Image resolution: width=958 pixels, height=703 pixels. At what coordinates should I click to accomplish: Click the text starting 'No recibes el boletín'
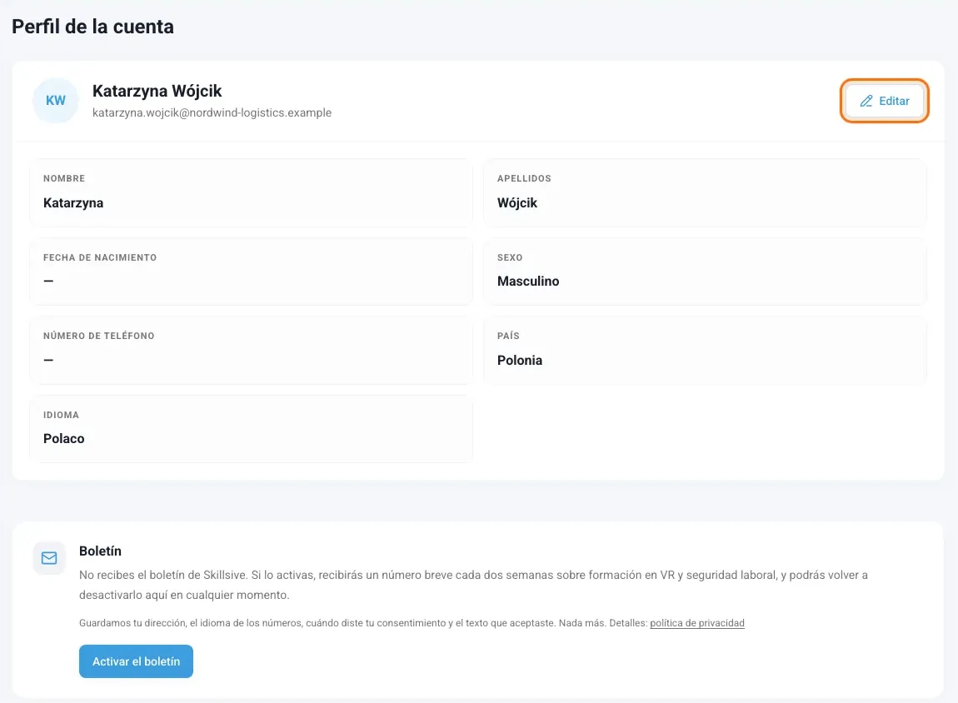pyautogui.click(x=473, y=585)
